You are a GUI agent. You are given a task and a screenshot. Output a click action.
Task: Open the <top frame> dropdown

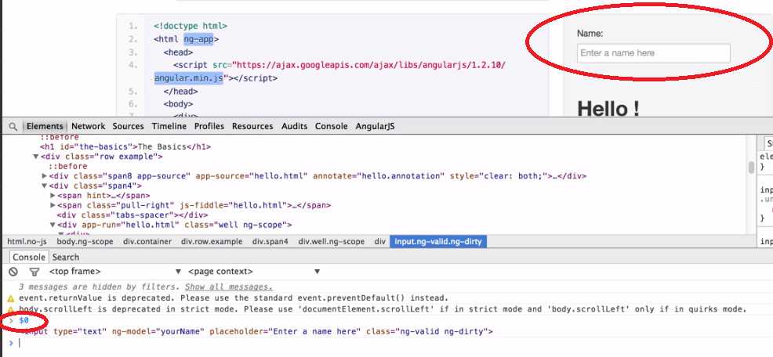tap(114, 272)
